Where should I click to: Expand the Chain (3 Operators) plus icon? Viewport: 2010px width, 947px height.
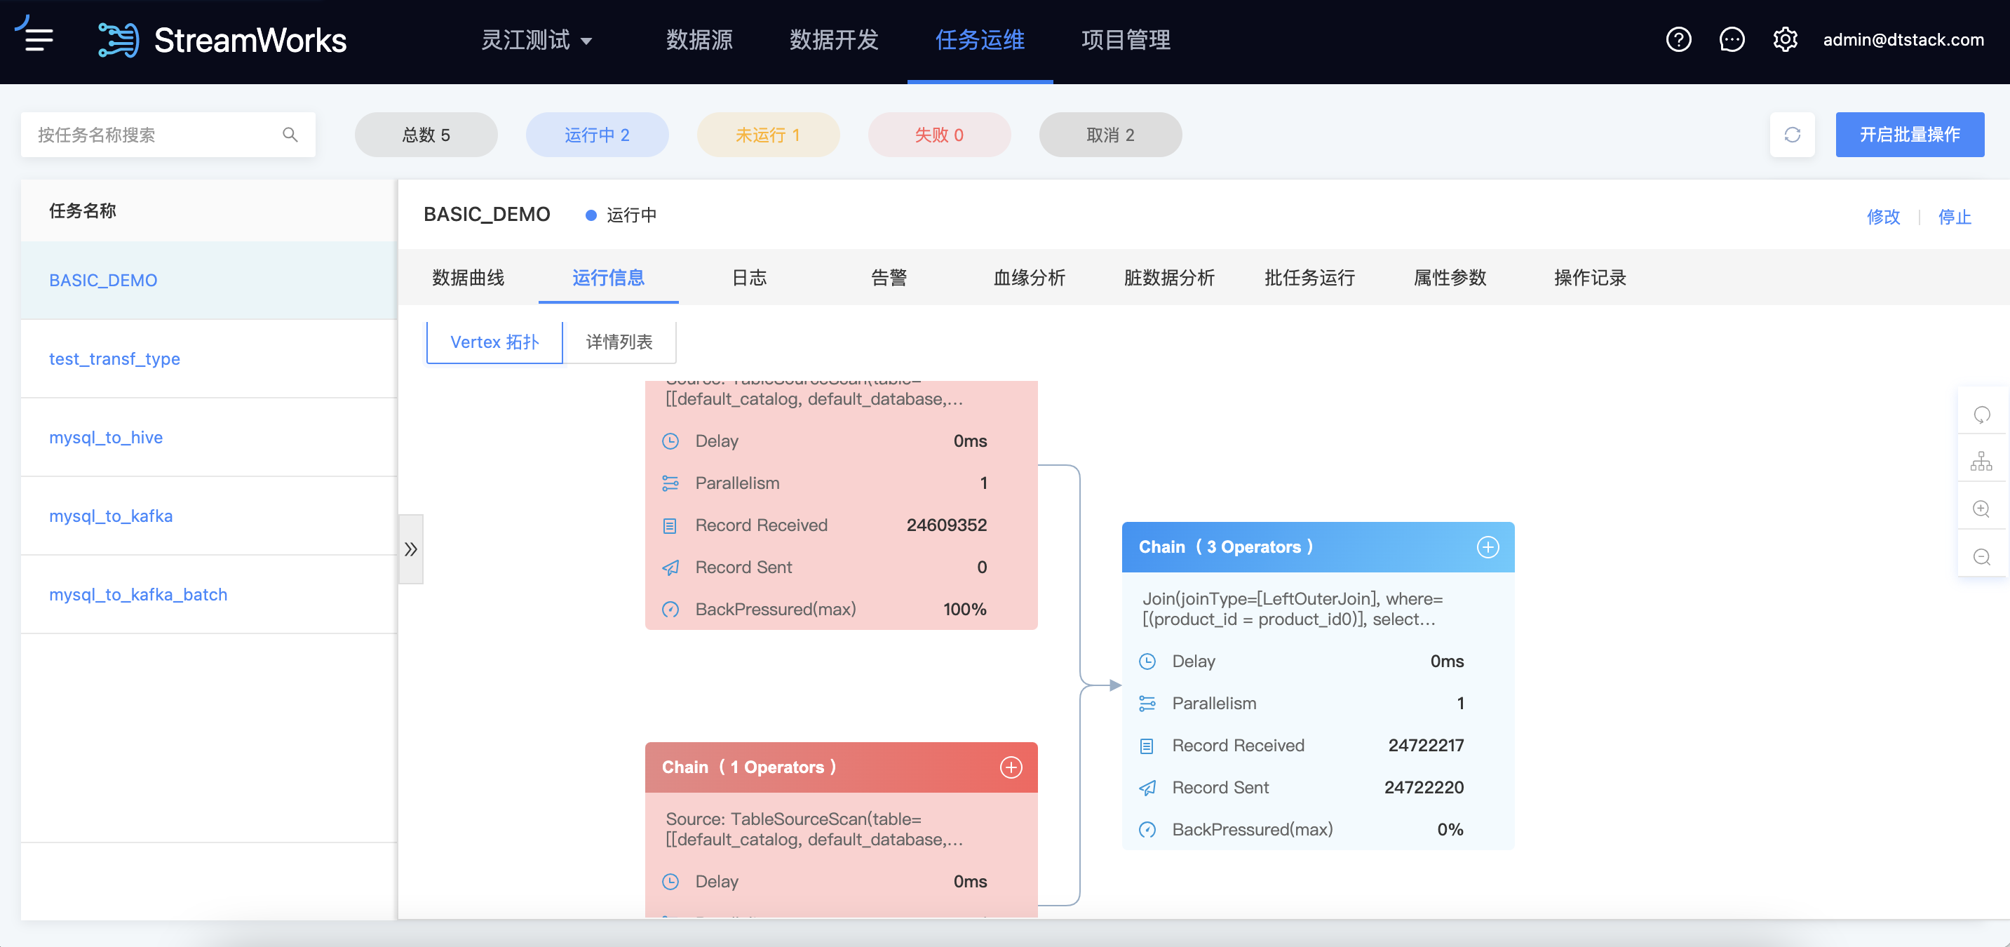[x=1488, y=546]
